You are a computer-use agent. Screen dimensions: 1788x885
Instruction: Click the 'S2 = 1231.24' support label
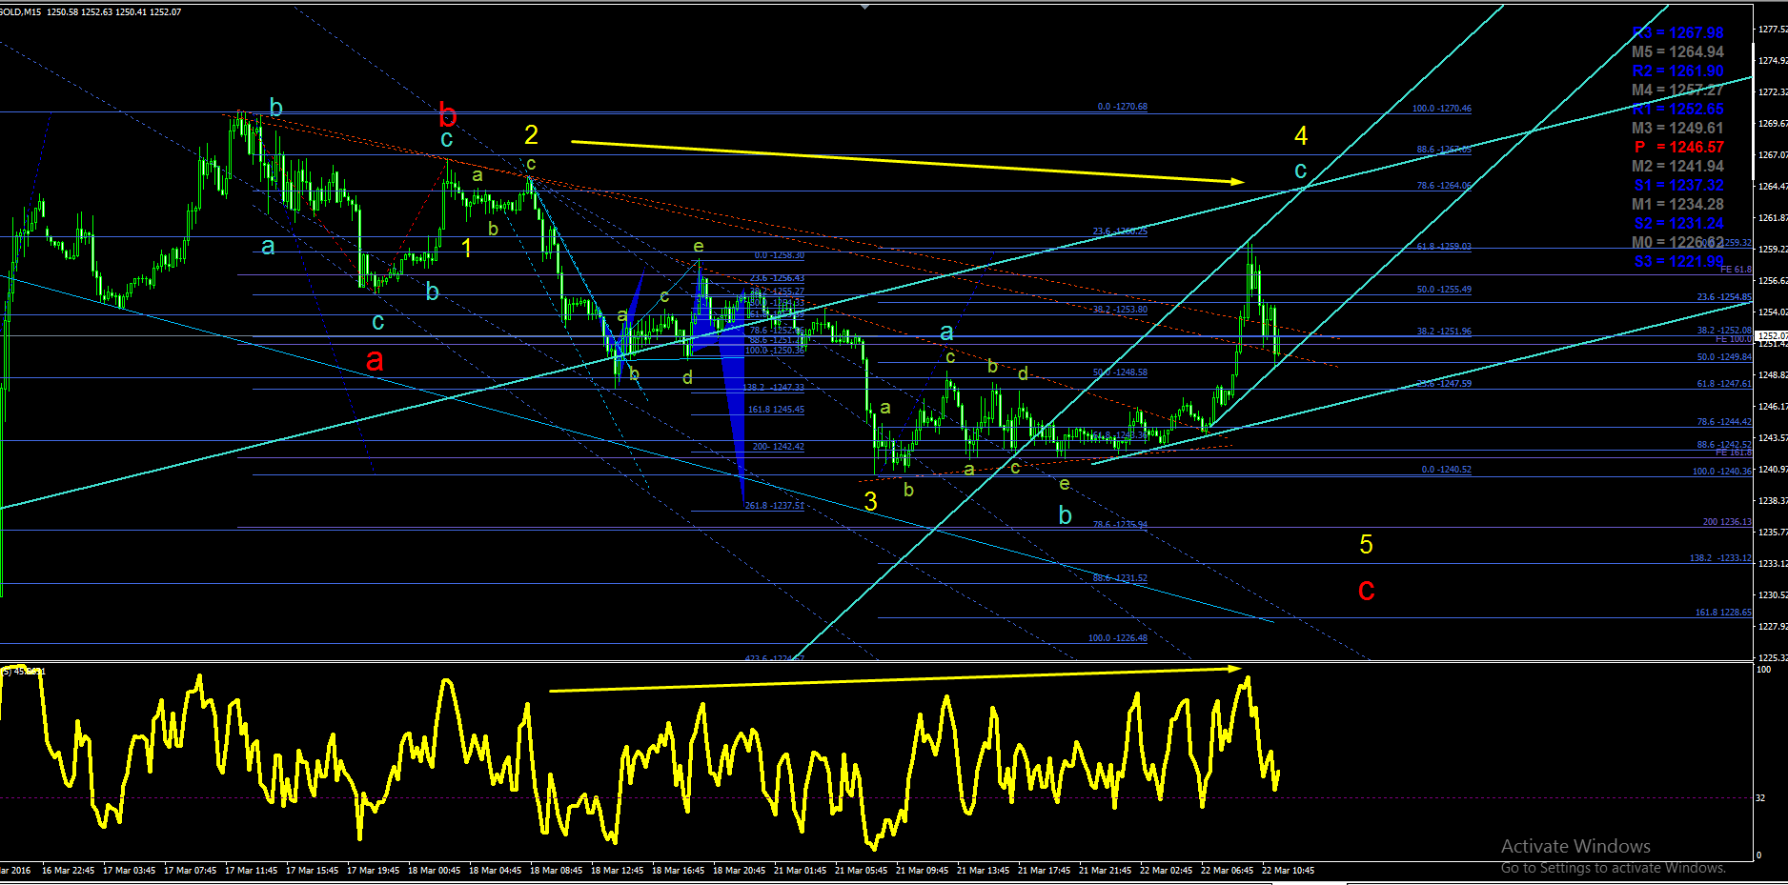(x=1678, y=224)
